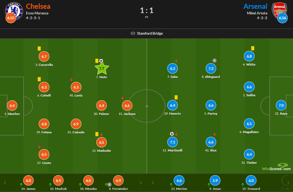Click Neto's green star rating

tap(102, 68)
